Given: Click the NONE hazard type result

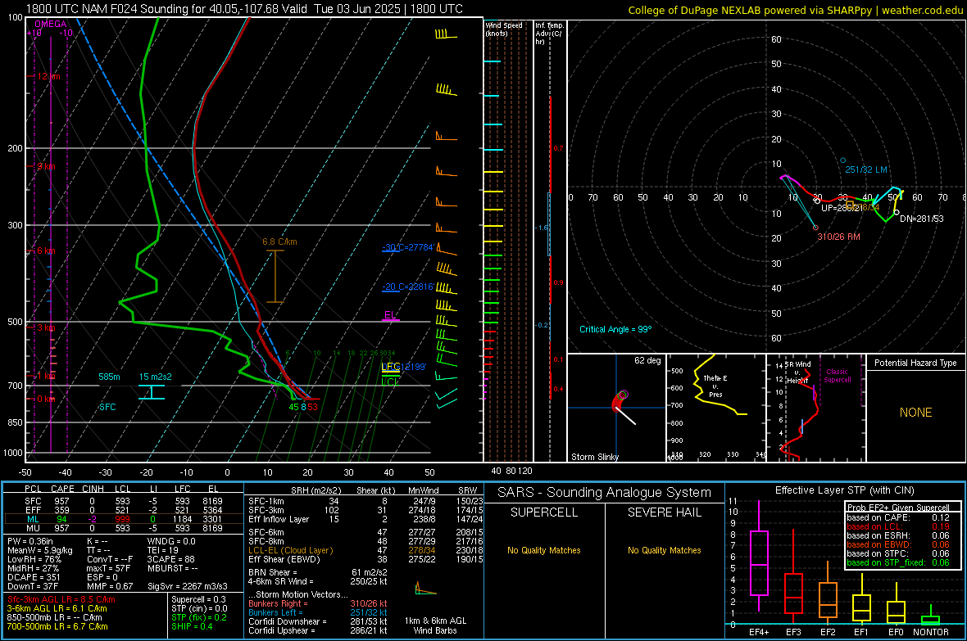Looking at the screenshot, I should click(915, 413).
